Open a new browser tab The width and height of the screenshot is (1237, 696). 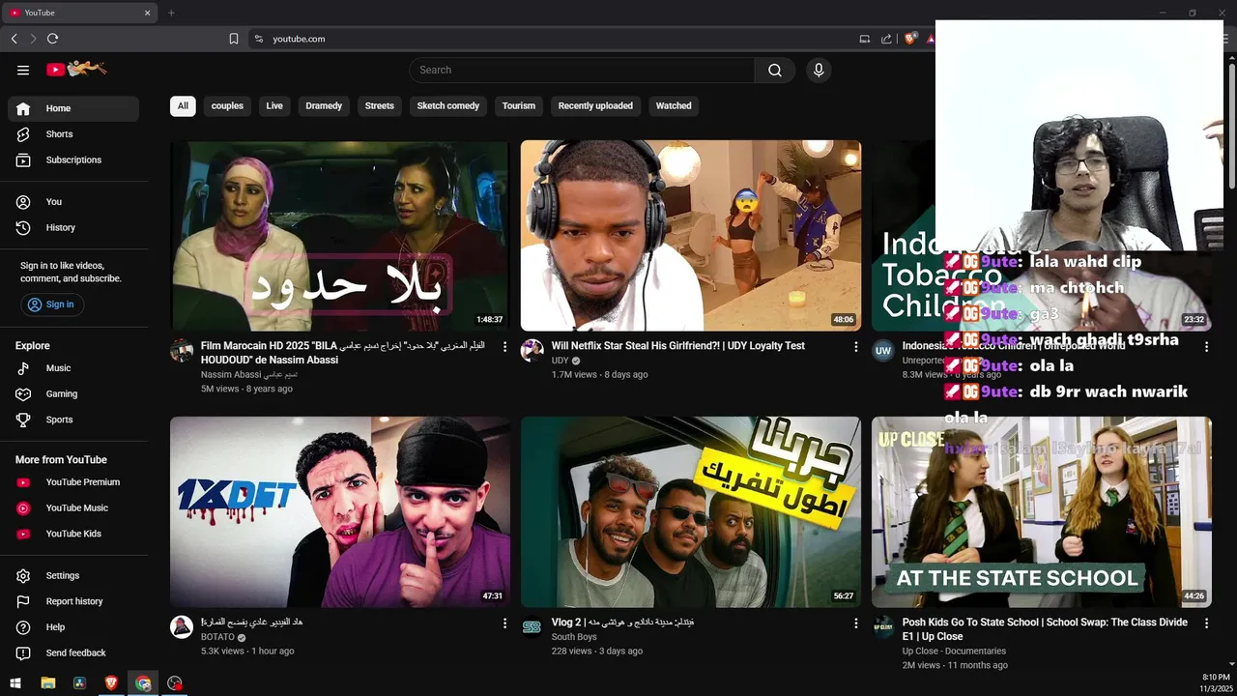pyautogui.click(x=171, y=13)
